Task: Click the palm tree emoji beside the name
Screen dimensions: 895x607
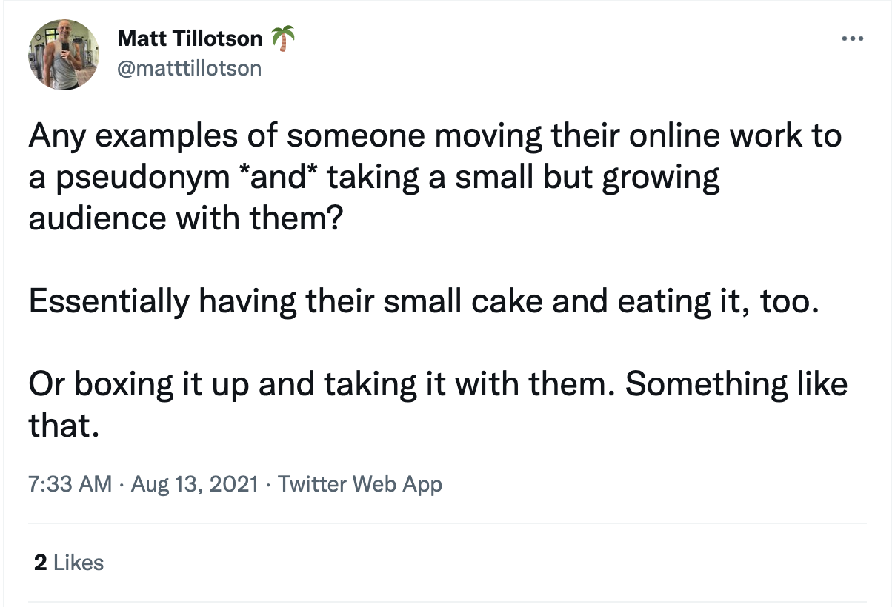Action: tap(282, 37)
